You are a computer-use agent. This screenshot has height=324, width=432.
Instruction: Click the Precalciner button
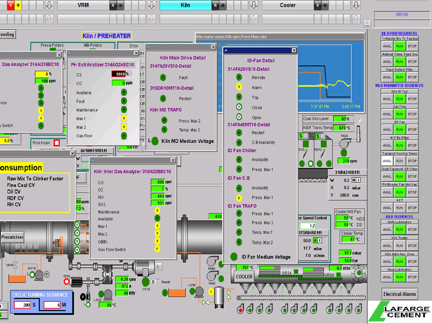coord(12,237)
